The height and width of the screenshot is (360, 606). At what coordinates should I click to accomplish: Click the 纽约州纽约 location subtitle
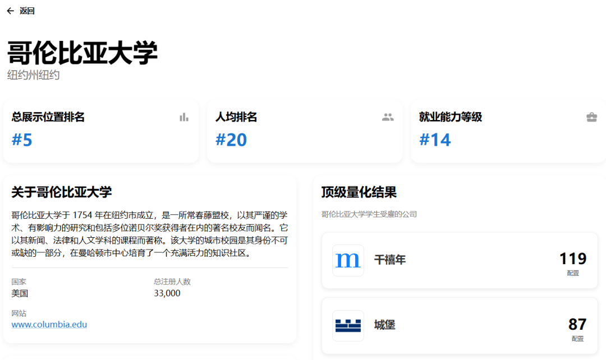point(34,75)
